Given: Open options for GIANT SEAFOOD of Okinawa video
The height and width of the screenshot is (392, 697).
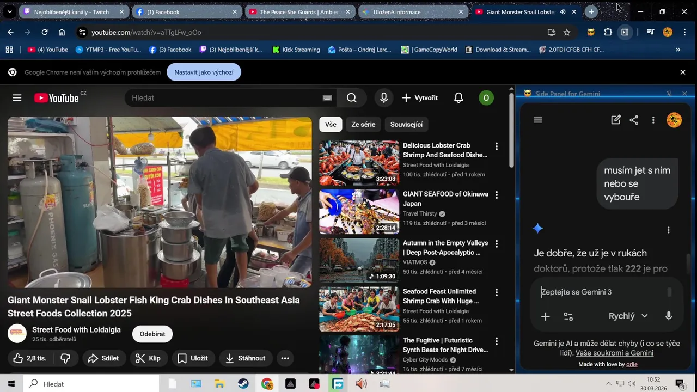Looking at the screenshot, I should point(496,195).
